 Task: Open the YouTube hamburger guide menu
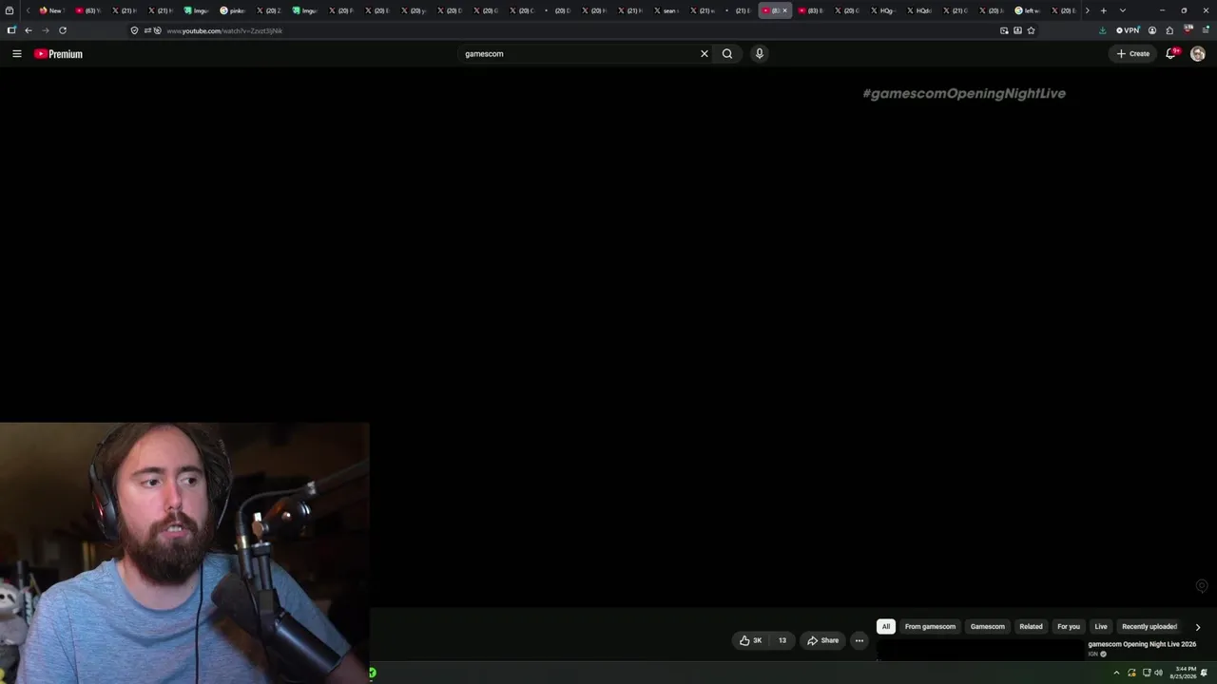17,54
